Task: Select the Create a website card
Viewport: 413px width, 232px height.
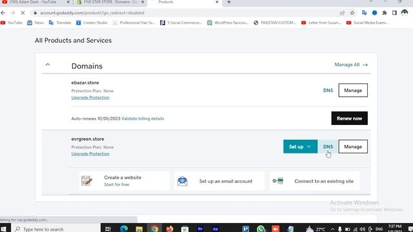Action: coord(124,181)
